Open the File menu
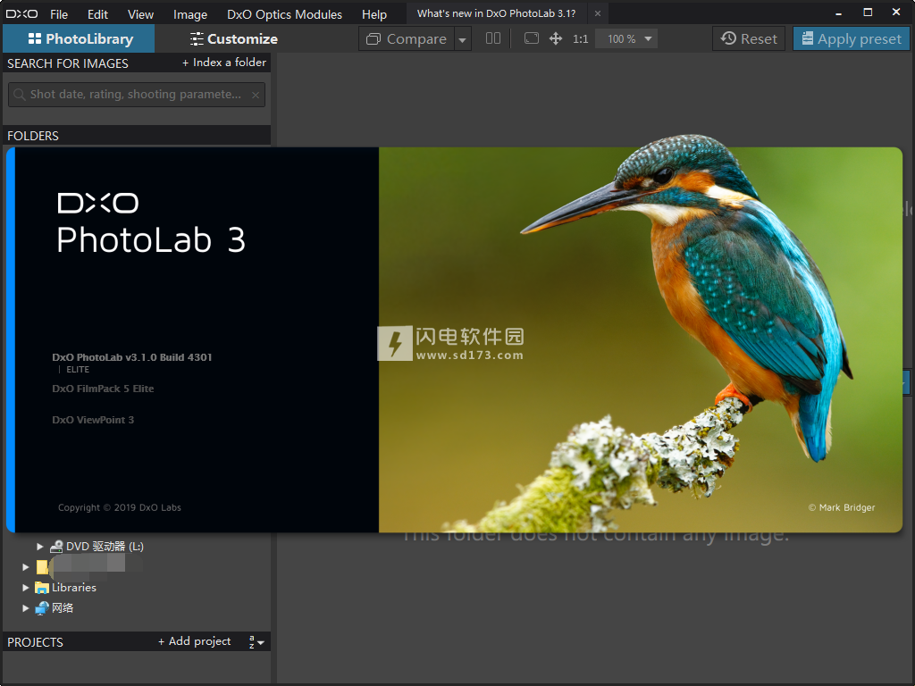The height and width of the screenshot is (686, 915). [58, 14]
